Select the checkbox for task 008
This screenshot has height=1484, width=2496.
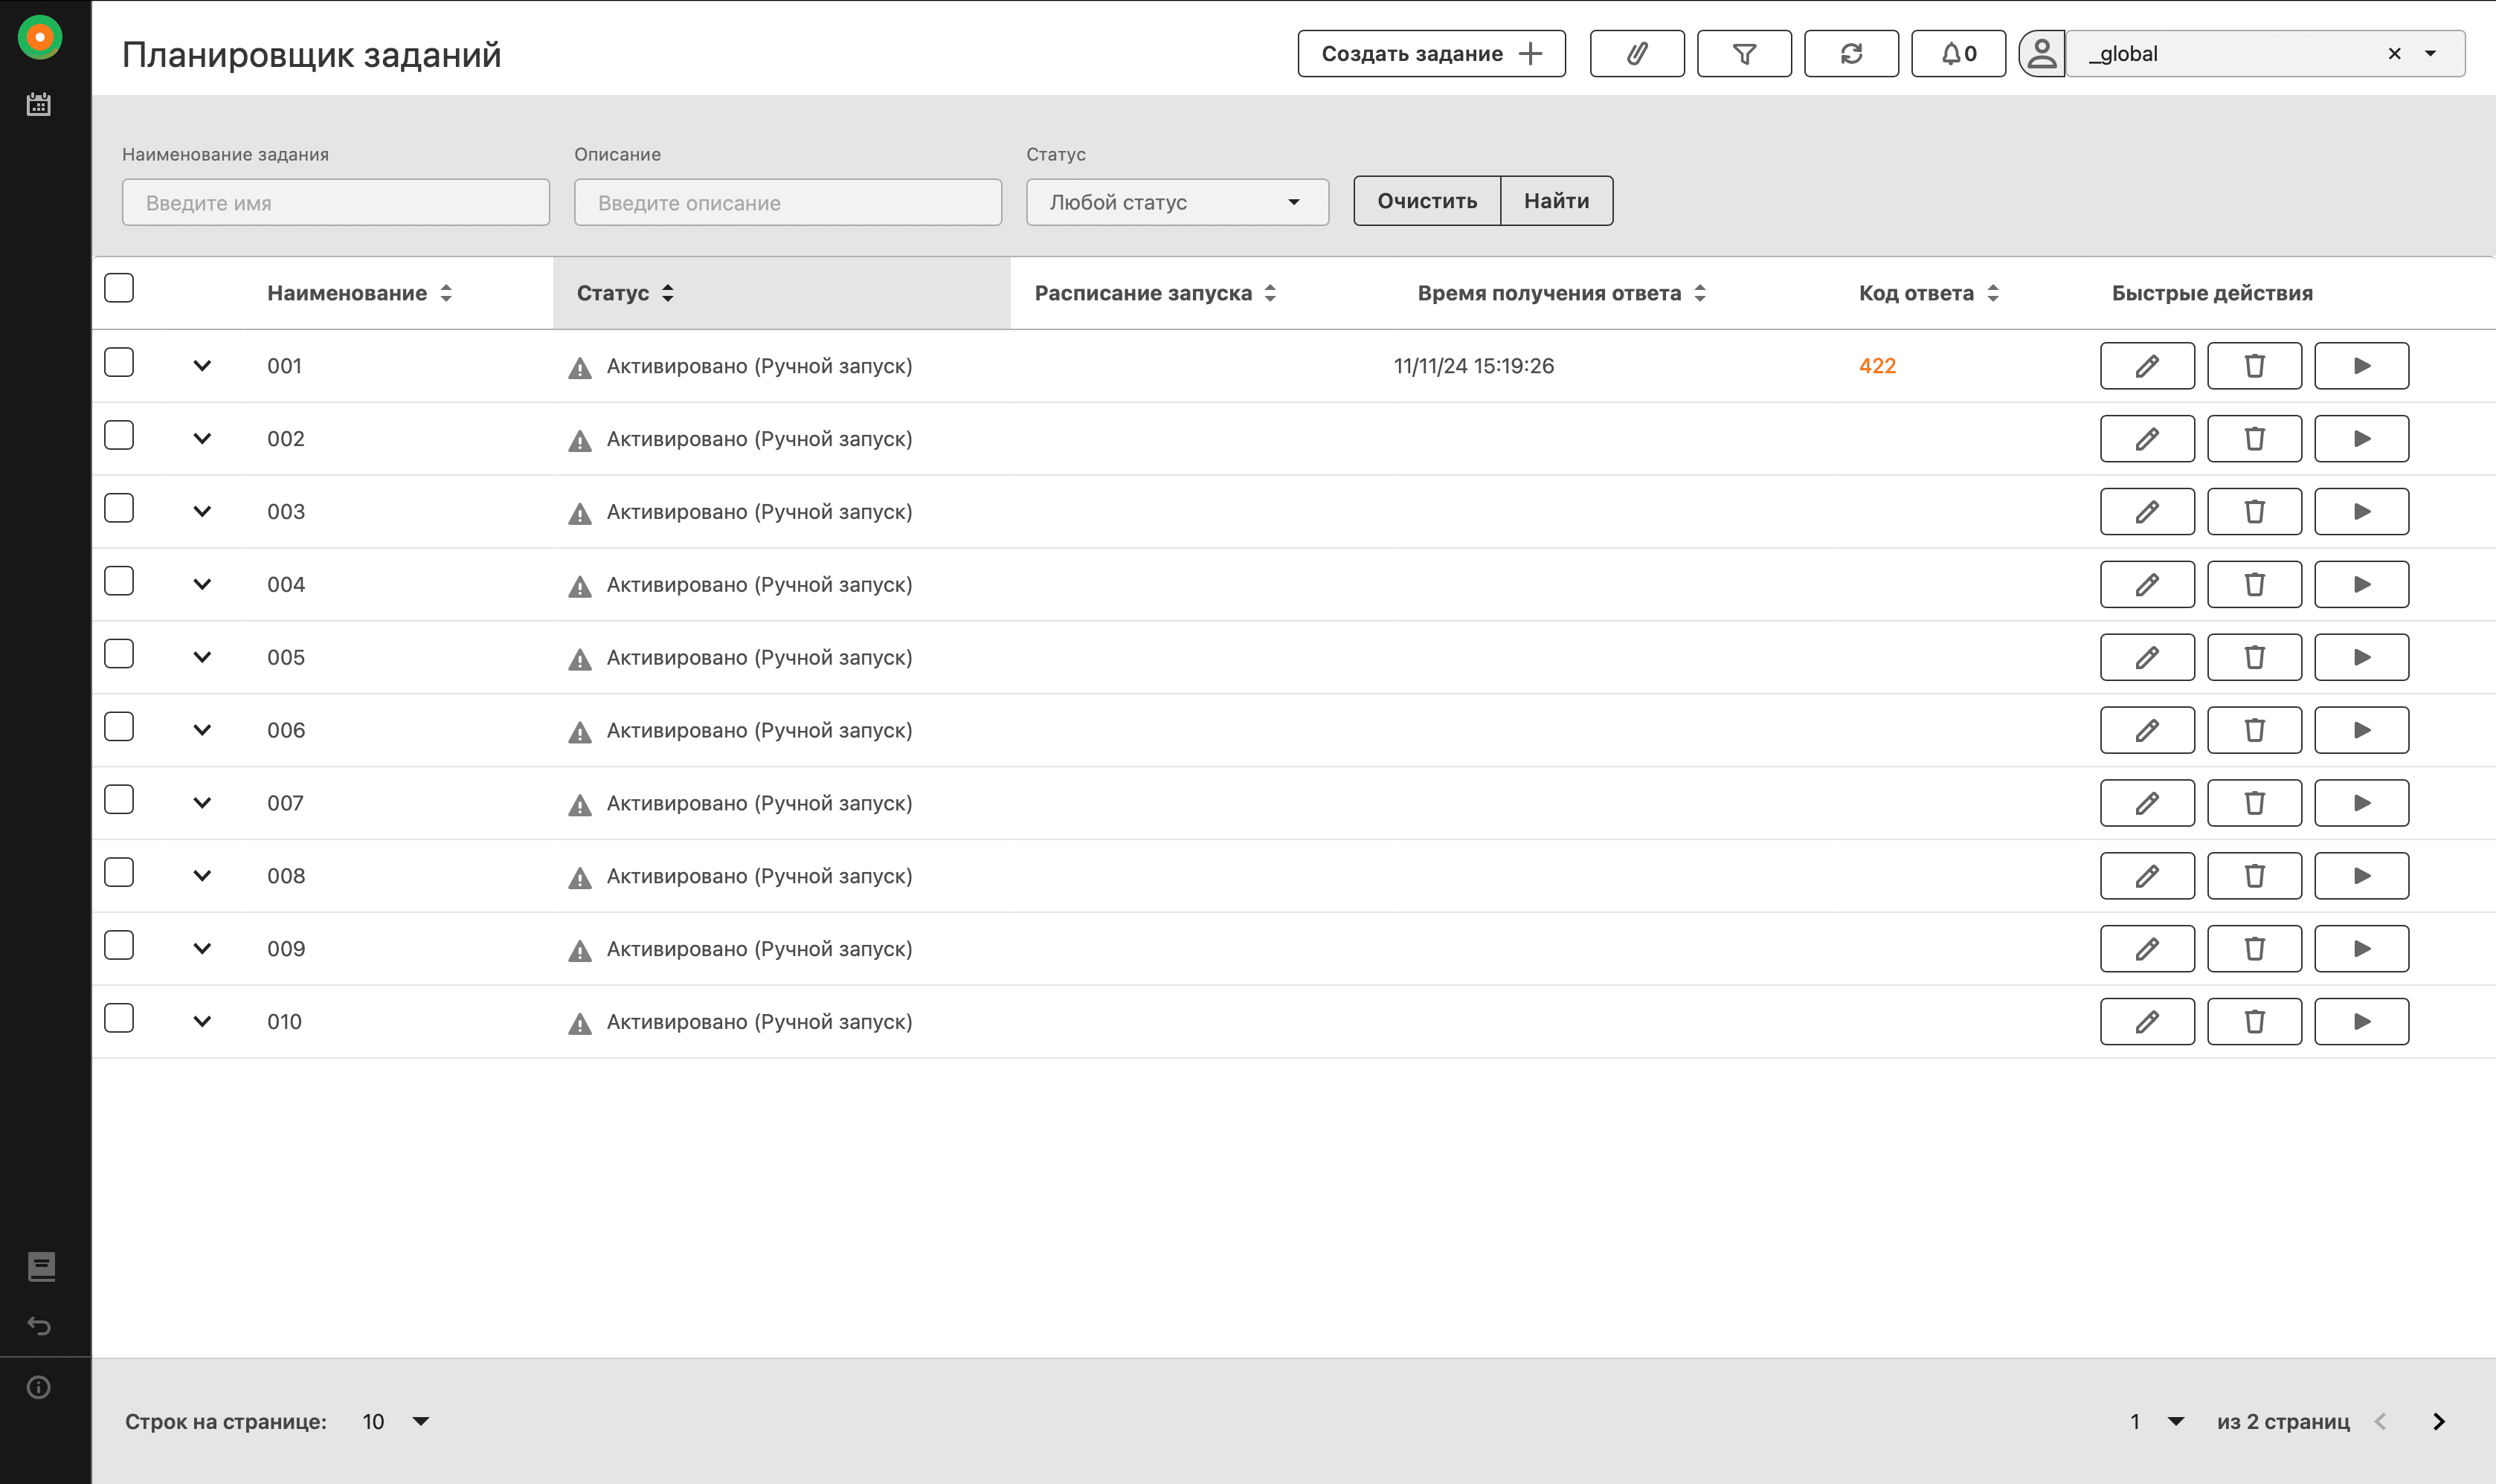[119, 872]
